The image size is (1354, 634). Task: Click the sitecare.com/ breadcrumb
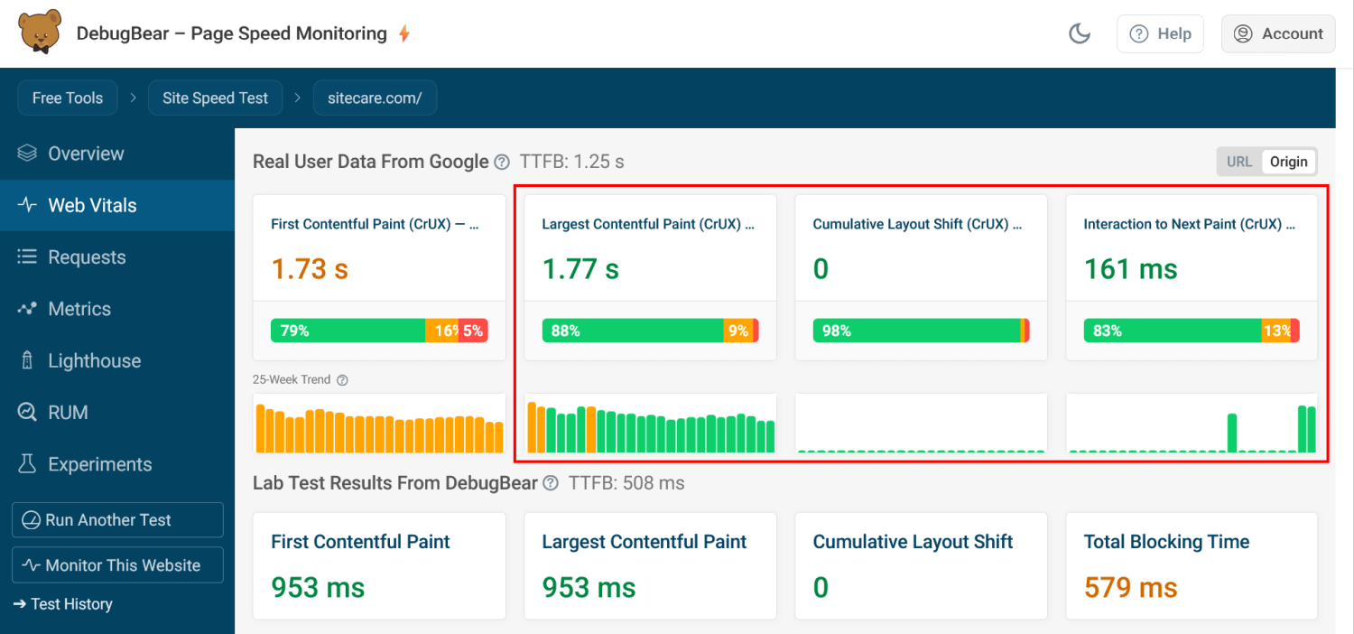click(375, 98)
